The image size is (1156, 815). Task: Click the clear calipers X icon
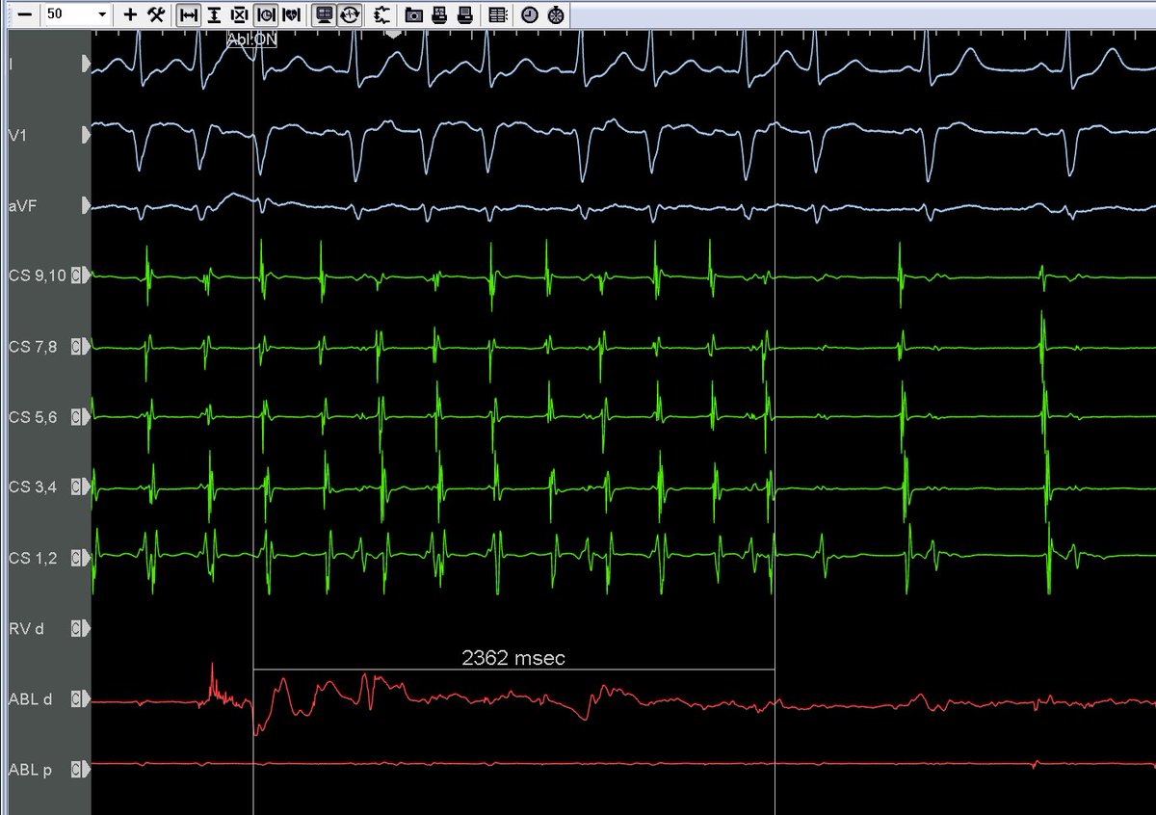[240, 14]
